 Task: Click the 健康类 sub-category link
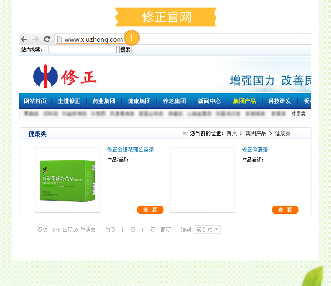click(x=298, y=114)
